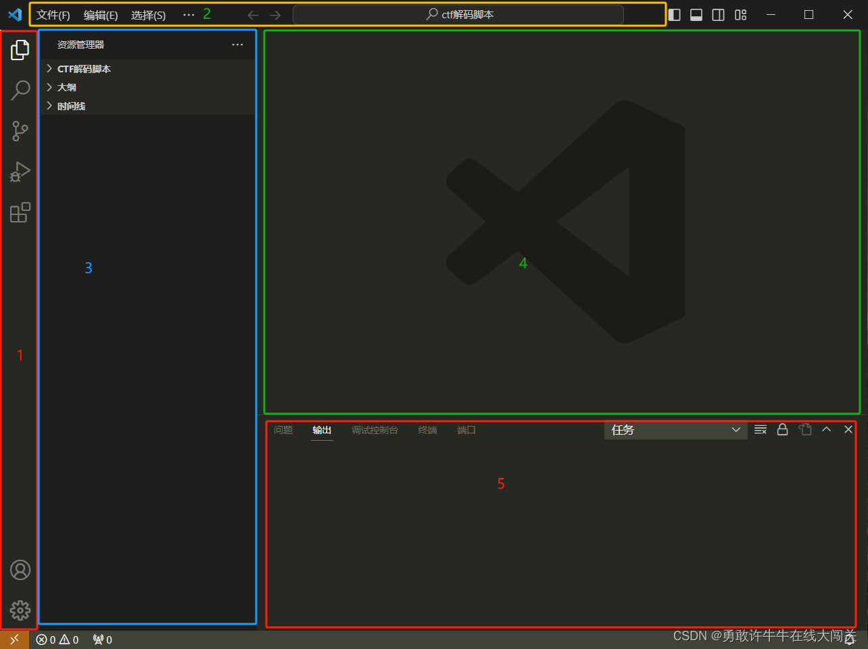Click the 资源管理器 panel title
Image resolution: width=868 pixels, height=649 pixels.
80,45
